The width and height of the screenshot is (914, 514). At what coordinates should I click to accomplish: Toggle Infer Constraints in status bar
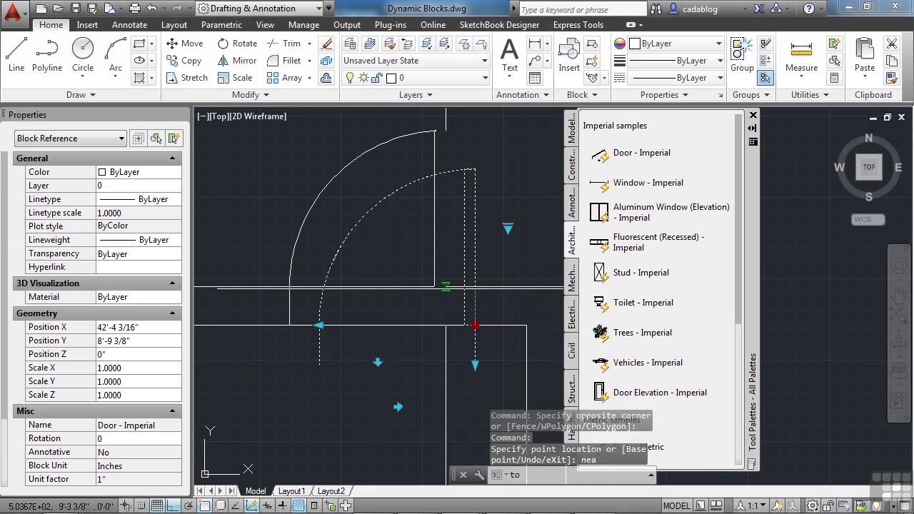125,505
